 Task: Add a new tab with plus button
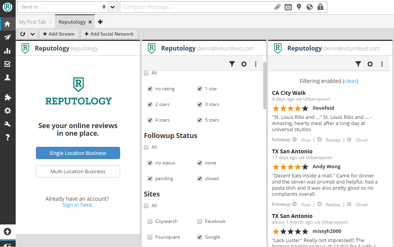pyautogui.click(x=100, y=22)
